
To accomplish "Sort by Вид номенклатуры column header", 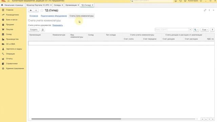I will point(78,37).
